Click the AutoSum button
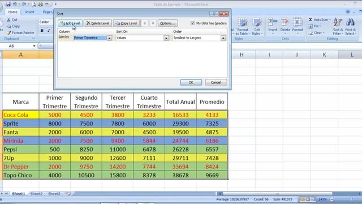The height and width of the screenshot is (204, 362). click(x=320, y=20)
